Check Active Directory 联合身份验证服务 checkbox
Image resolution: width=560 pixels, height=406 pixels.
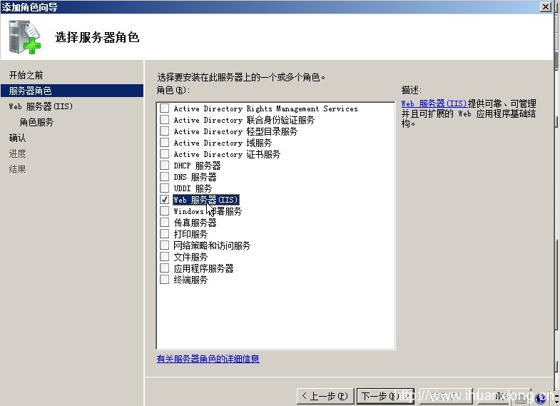(164, 120)
